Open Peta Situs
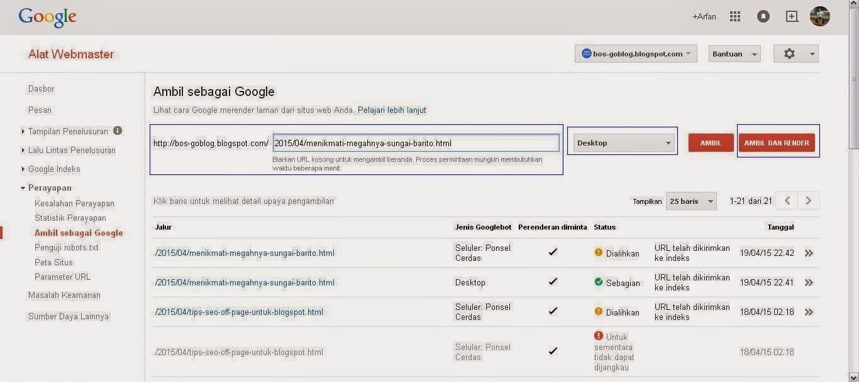 point(53,263)
